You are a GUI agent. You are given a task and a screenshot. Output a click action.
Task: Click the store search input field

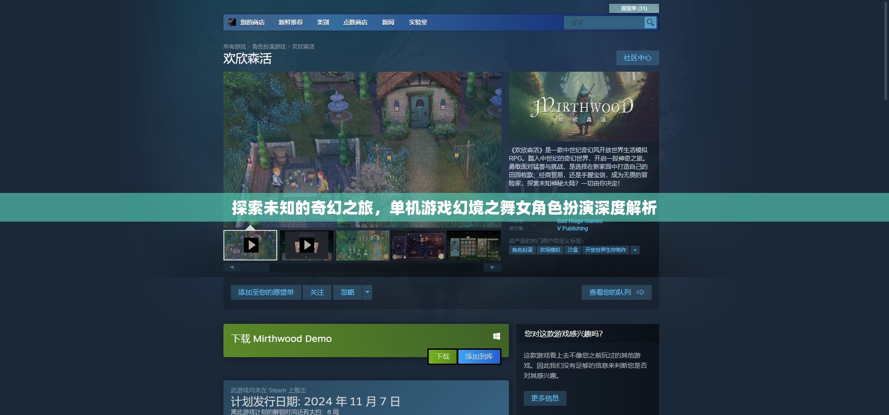[604, 22]
